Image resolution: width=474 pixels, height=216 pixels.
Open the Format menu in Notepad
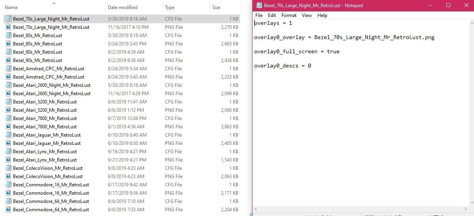(x=289, y=15)
